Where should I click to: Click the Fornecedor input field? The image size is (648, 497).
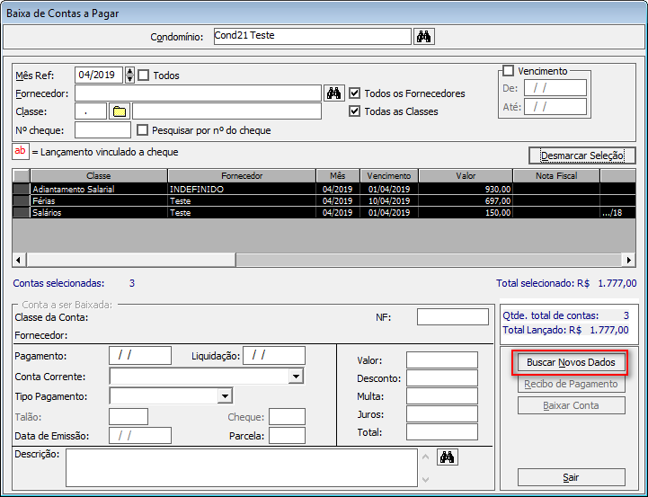click(x=198, y=93)
